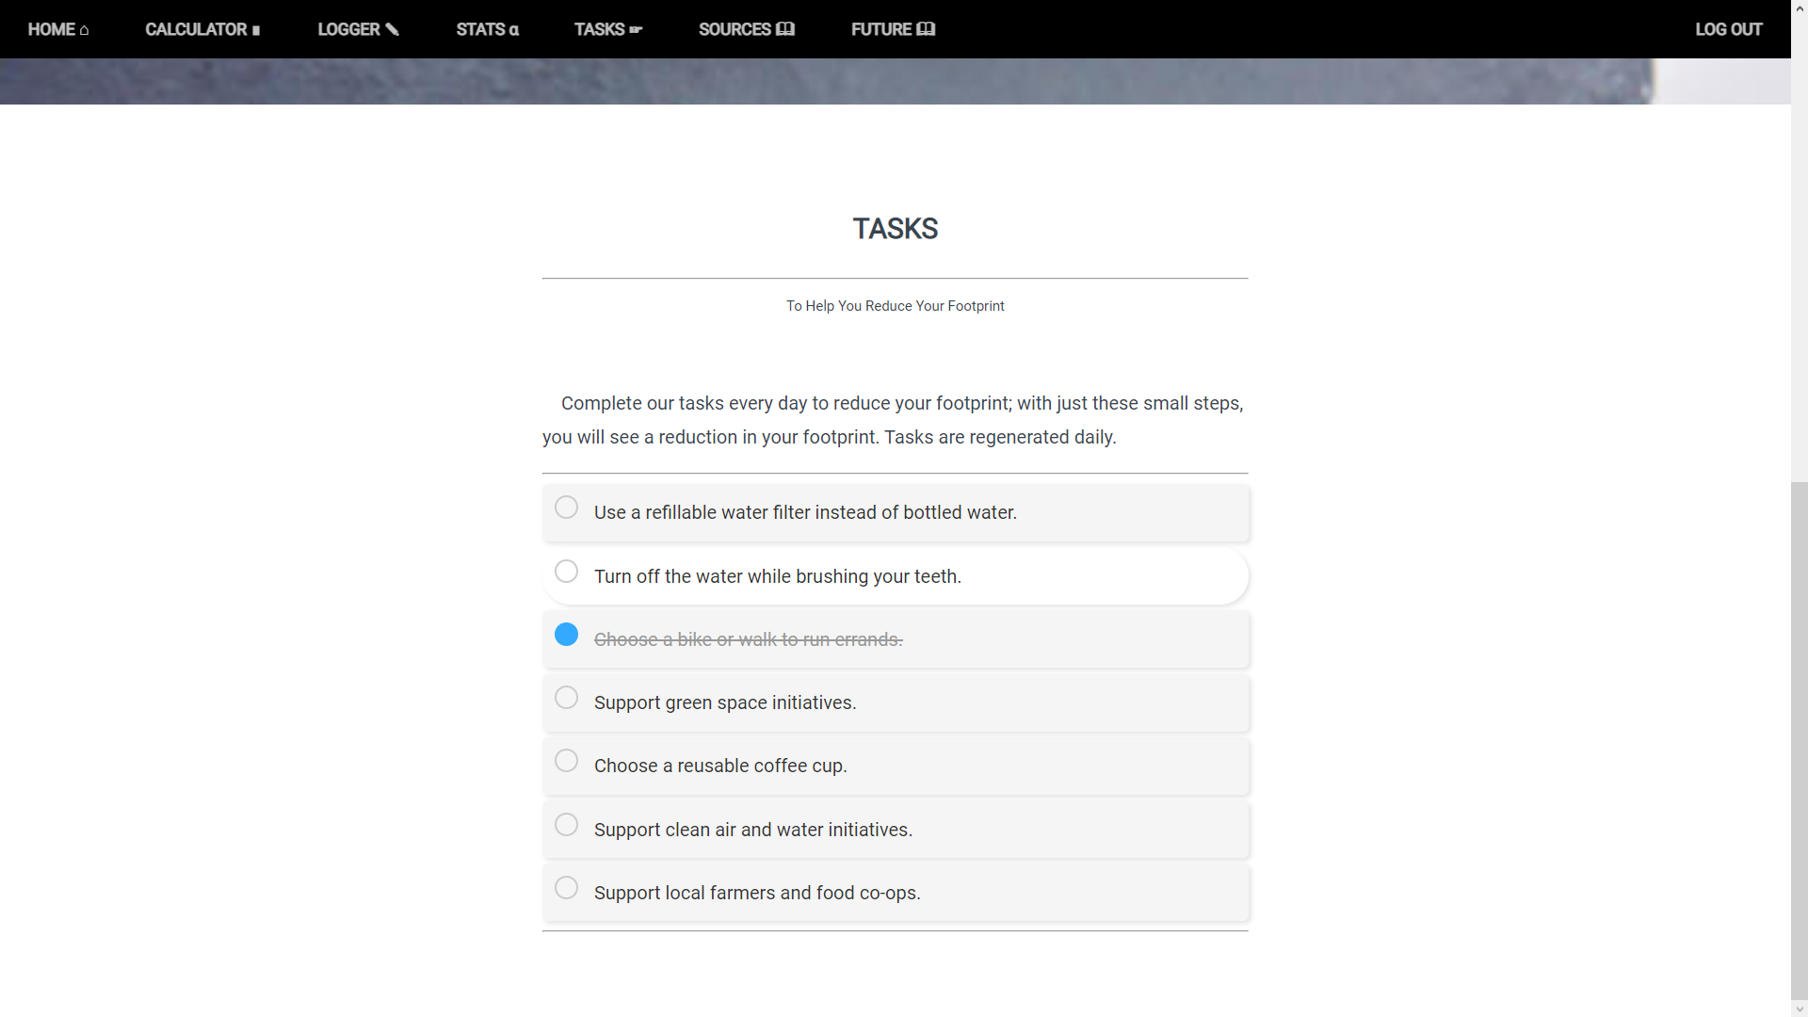Click the scrollbar down arrow
The height and width of the screenshot is (1017, 1808).
tap(1800, 1009)
